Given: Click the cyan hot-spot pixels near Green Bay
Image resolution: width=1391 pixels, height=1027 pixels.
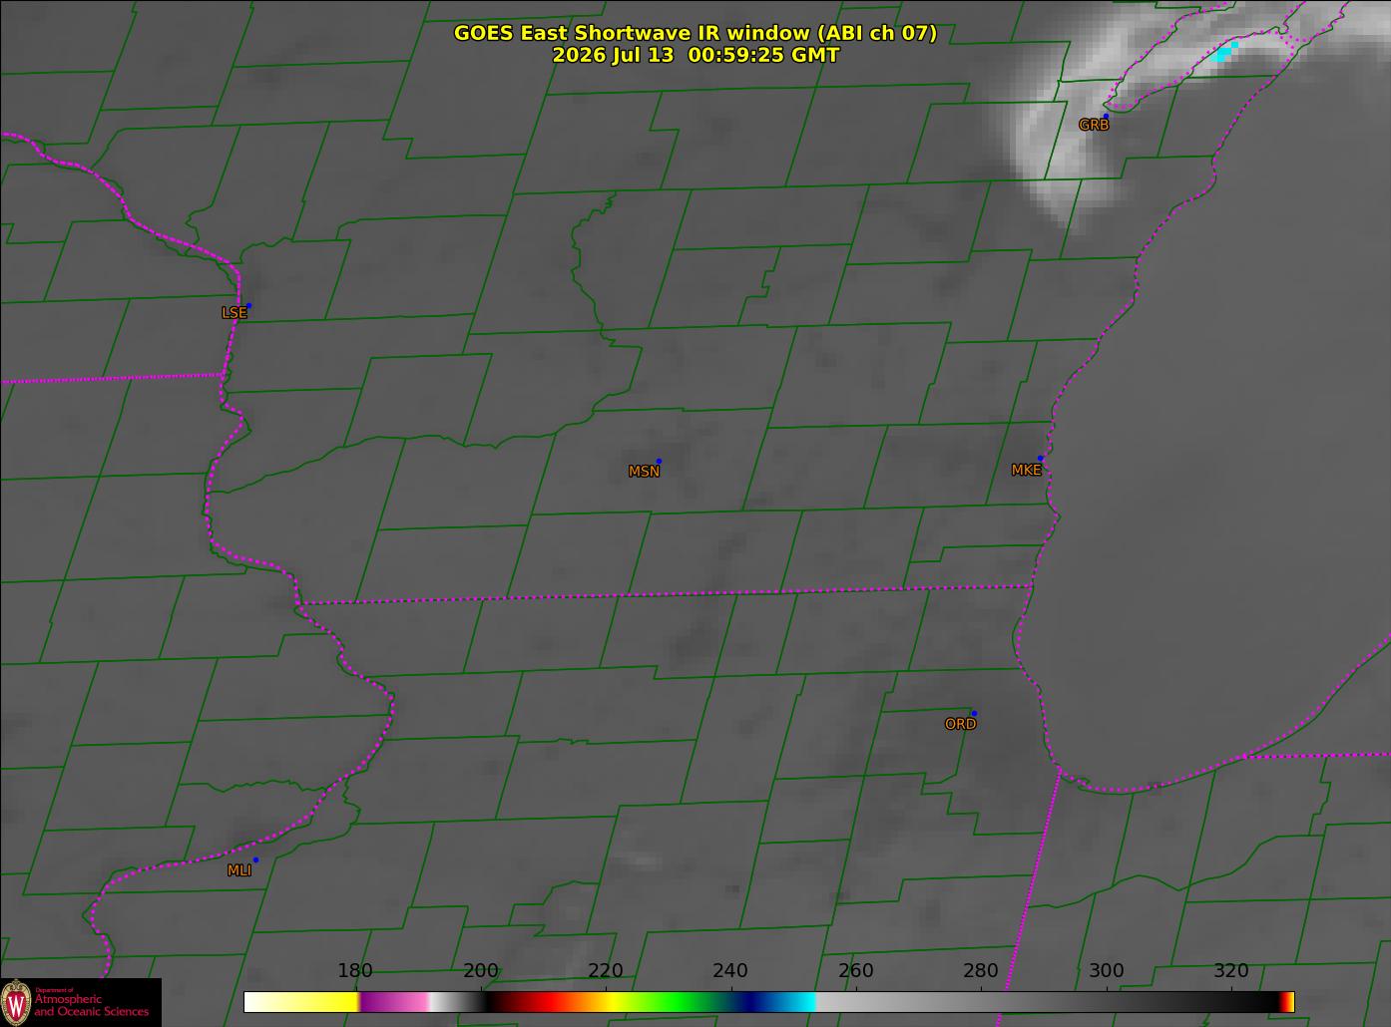Looking at the screenshot, I should [1224, 53].
